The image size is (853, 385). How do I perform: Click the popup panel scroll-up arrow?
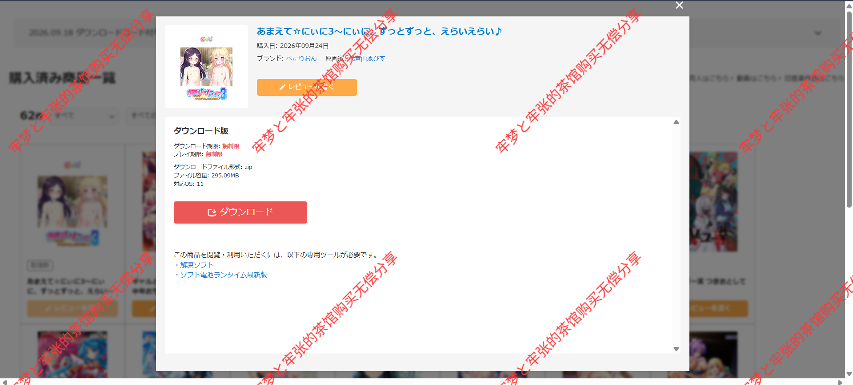(x=676, y=122)
